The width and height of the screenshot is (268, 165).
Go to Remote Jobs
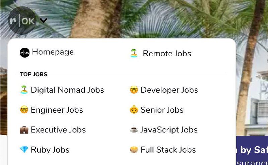click(x=167, y=54)
